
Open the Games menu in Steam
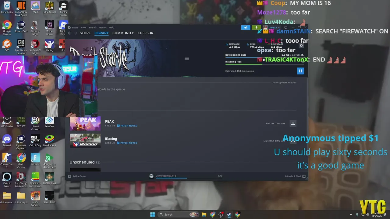click(103, 27)
